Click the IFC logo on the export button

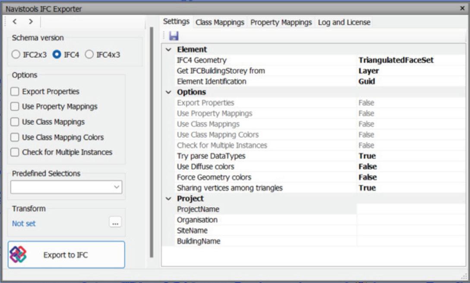tap(18, 255)
